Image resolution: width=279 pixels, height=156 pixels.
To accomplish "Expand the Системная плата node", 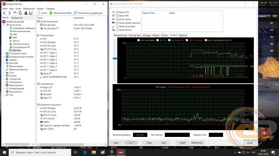I will point(4,53).
